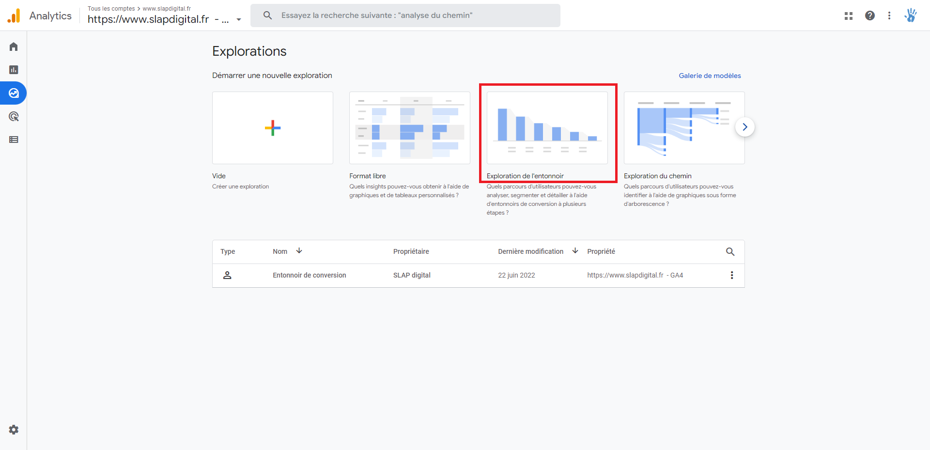This screenshot has height=450, width=930.
Task: Click the Help question mark icon
Action: point(869,16)
